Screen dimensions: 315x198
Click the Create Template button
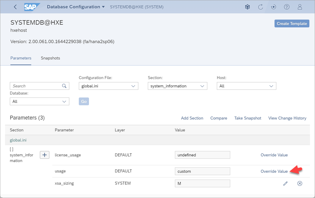click(292, 23)
